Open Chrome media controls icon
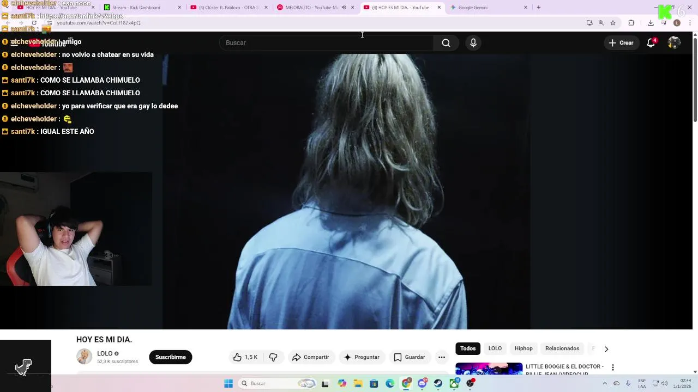This screenshot has height=392, width=698. point(664,23)
